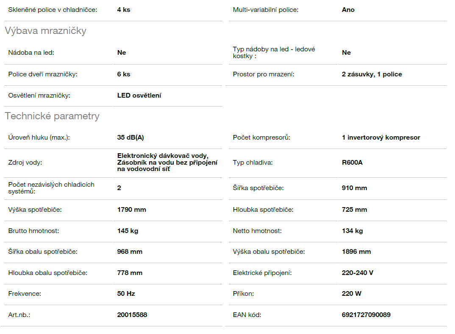
Task: Click the '1790 mm' appliance height value
Action: pos(131,210)
